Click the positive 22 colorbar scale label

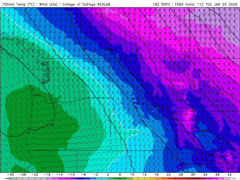point(169,175)
